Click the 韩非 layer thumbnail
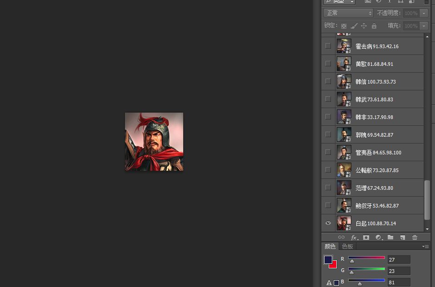Image resolution: width=435 pixels, height=287 pixels. [344, 117]
